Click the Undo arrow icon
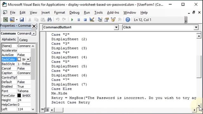Viewport: 203px width, 114px height. tap(57, 20)
